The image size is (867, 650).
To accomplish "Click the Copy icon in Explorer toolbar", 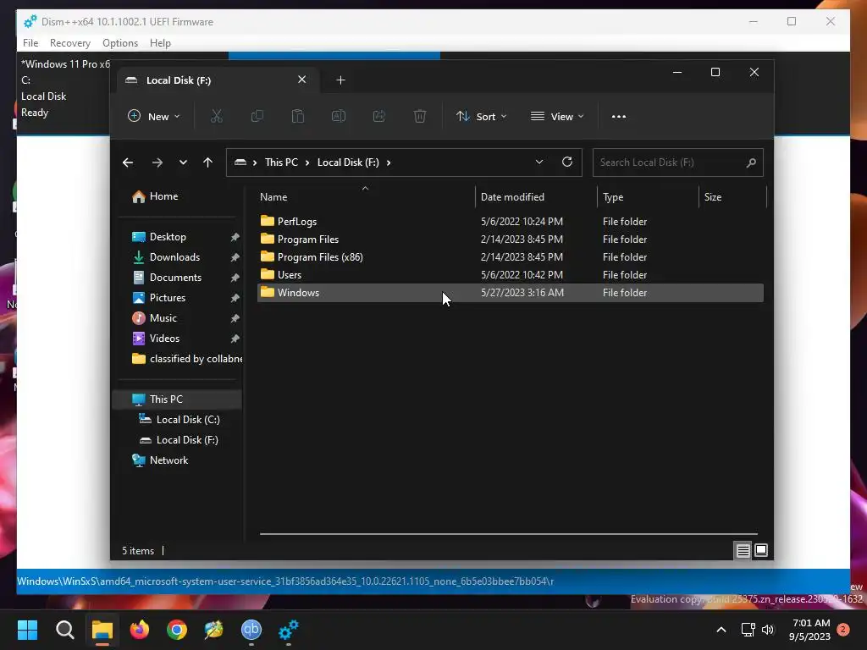I will pos(257,116).
